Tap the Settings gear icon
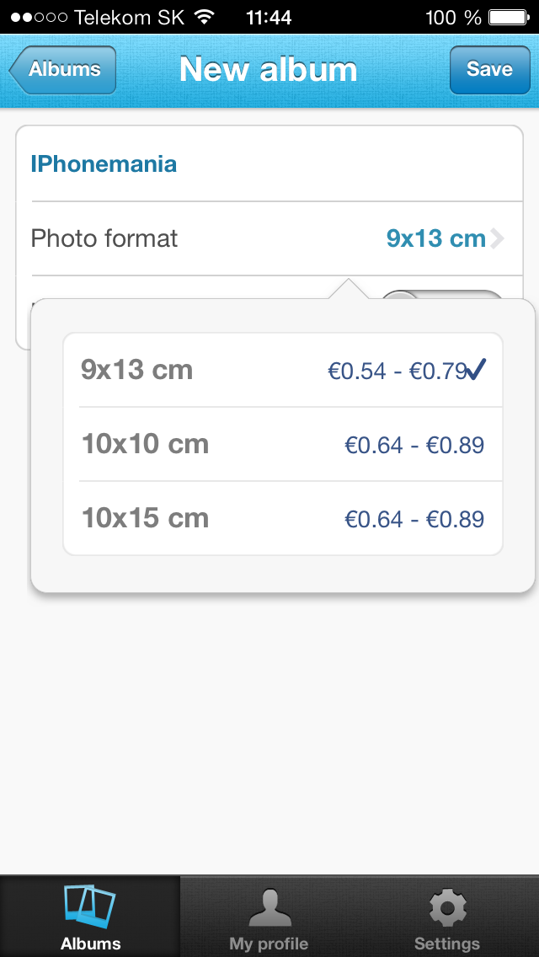 447,908
